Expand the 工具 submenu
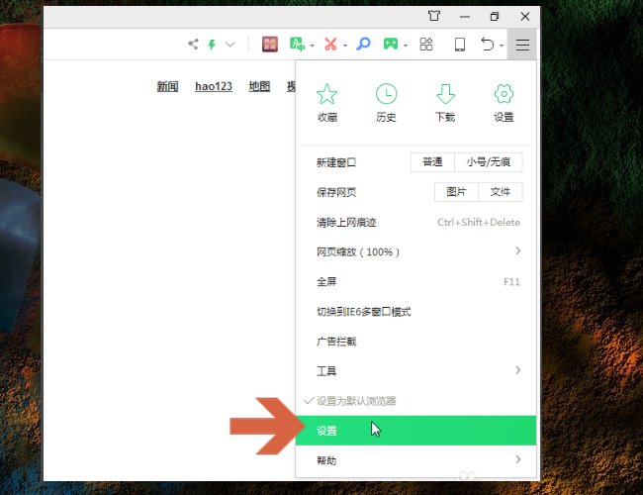This screenshot has height=495, width=643. (x=415, y=370)
